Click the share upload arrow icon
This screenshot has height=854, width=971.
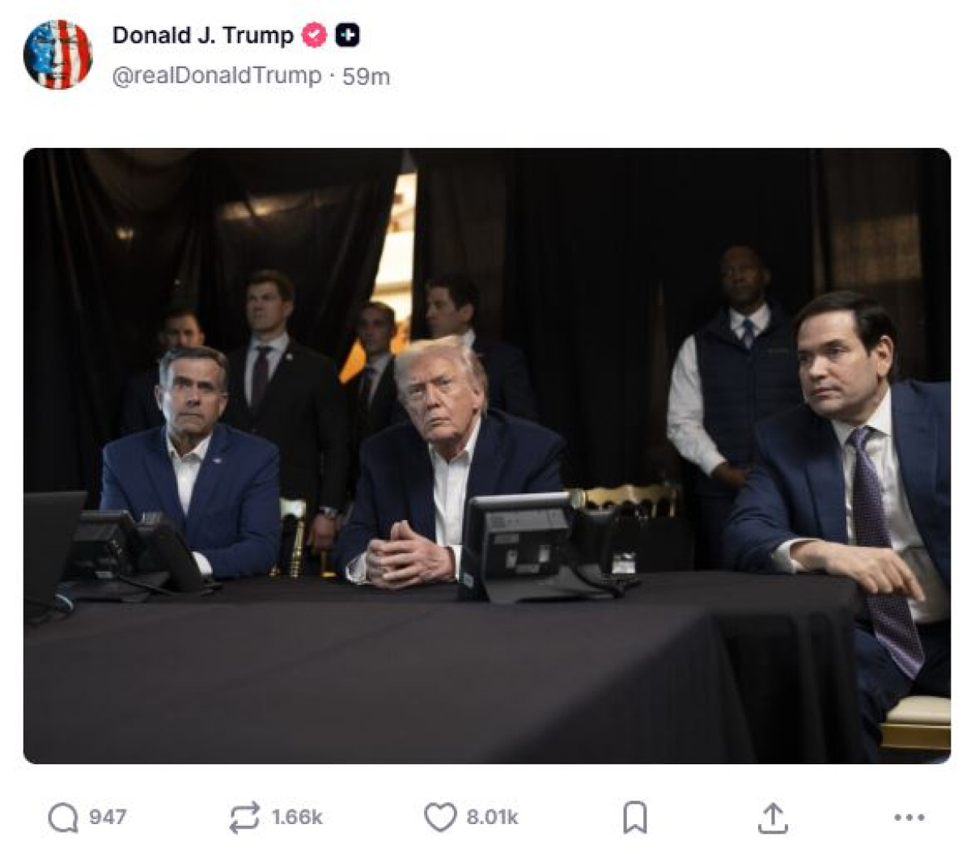[773, 818]
